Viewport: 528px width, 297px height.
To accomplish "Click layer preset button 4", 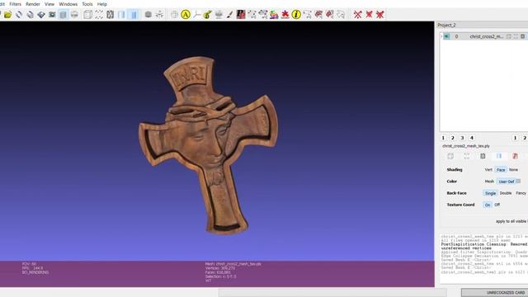I will 472,138.
